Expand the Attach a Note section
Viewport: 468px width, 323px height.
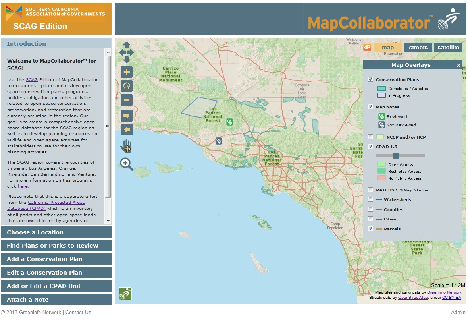[x=56, y=300]
